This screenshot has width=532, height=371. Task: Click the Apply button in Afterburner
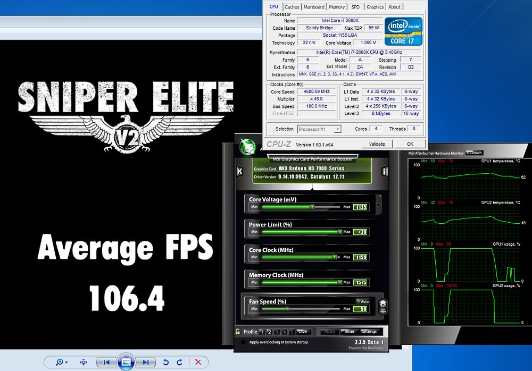[x=329, y=332]
